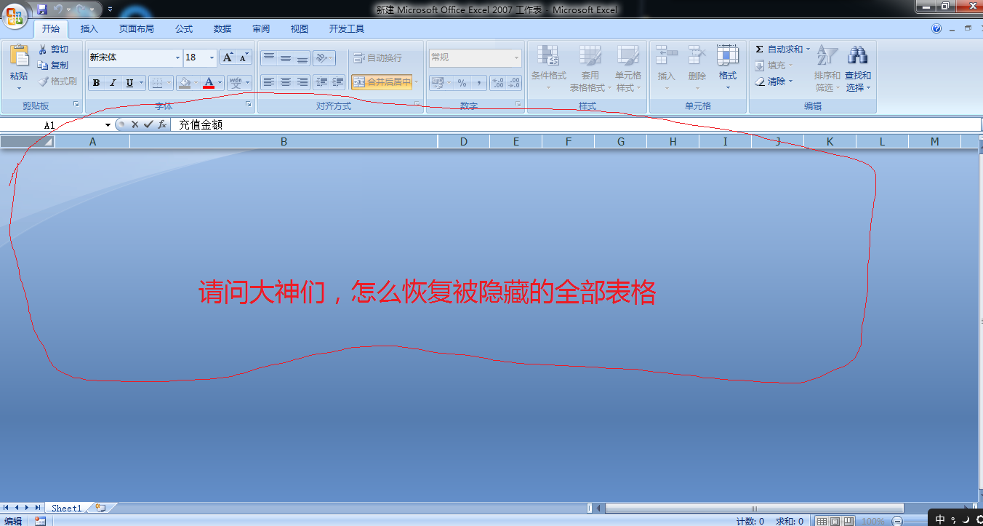Image resolution: width=983 pixels, height=526 pixels.
Task: Open the 条件格式 conditional formatting gallery
Action: click(547, 65)
